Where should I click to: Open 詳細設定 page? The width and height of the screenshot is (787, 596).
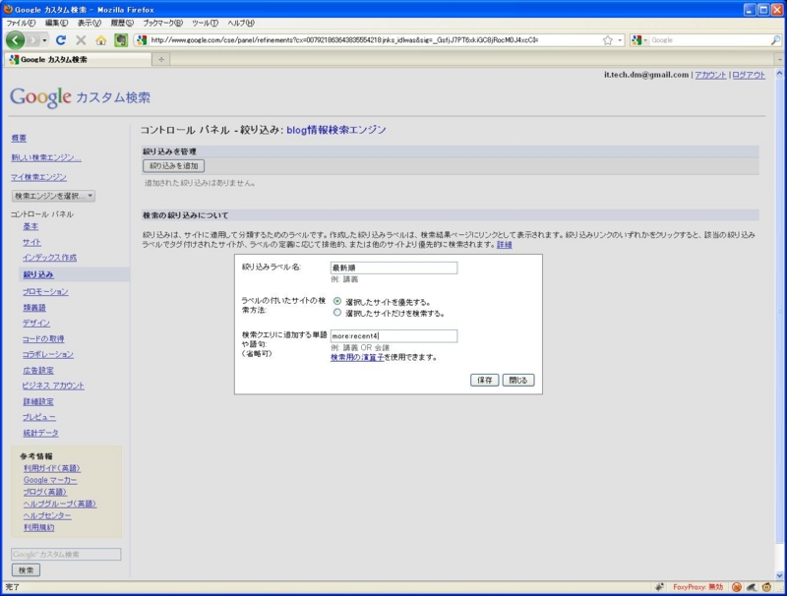pyautogui.click(x=38, y=401)
